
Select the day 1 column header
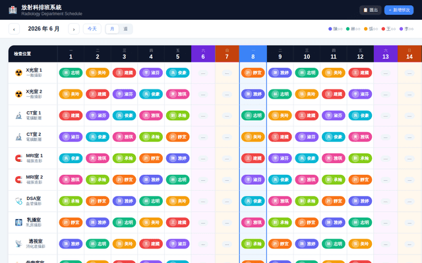(x=71, y=54)
